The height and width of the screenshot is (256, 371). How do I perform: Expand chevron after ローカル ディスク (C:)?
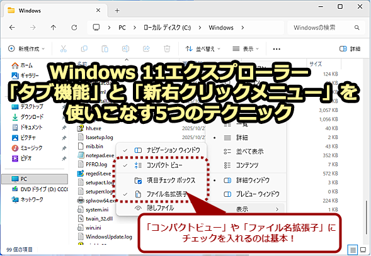point(200,28)
